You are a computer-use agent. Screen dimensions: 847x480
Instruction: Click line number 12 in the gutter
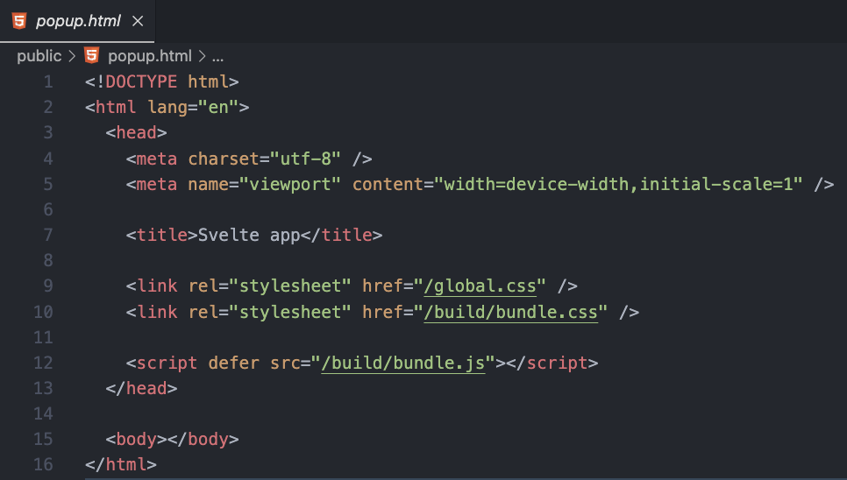click(43, 363)
